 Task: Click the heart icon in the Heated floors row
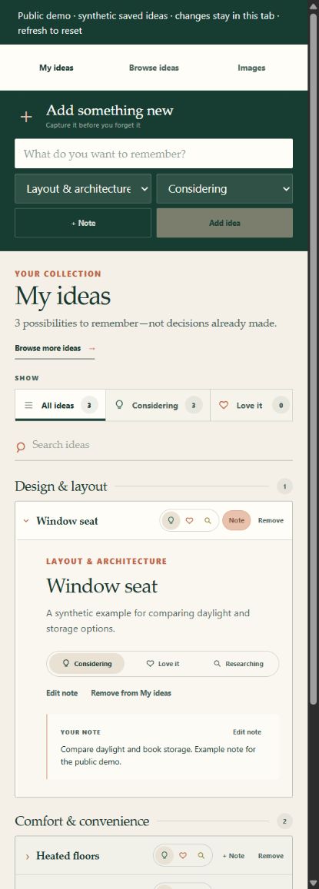point(183,855)
